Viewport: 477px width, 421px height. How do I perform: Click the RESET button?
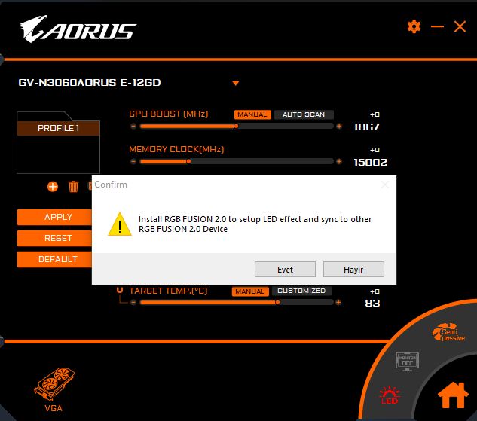pyautogui.click(x=54, y=238)
